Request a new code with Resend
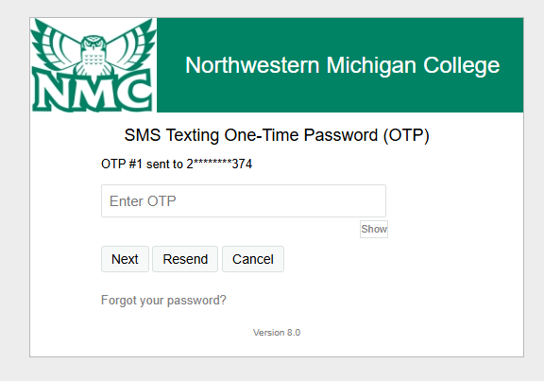Image resolution: width=544 pixels, height=381 pixels. (x=185, y=259)
